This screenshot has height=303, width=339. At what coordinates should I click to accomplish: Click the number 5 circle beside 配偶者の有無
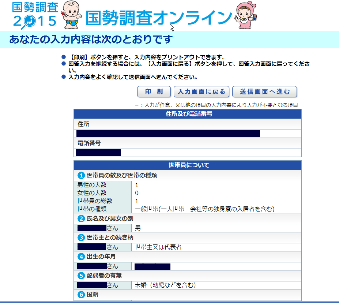pos(81,276)
